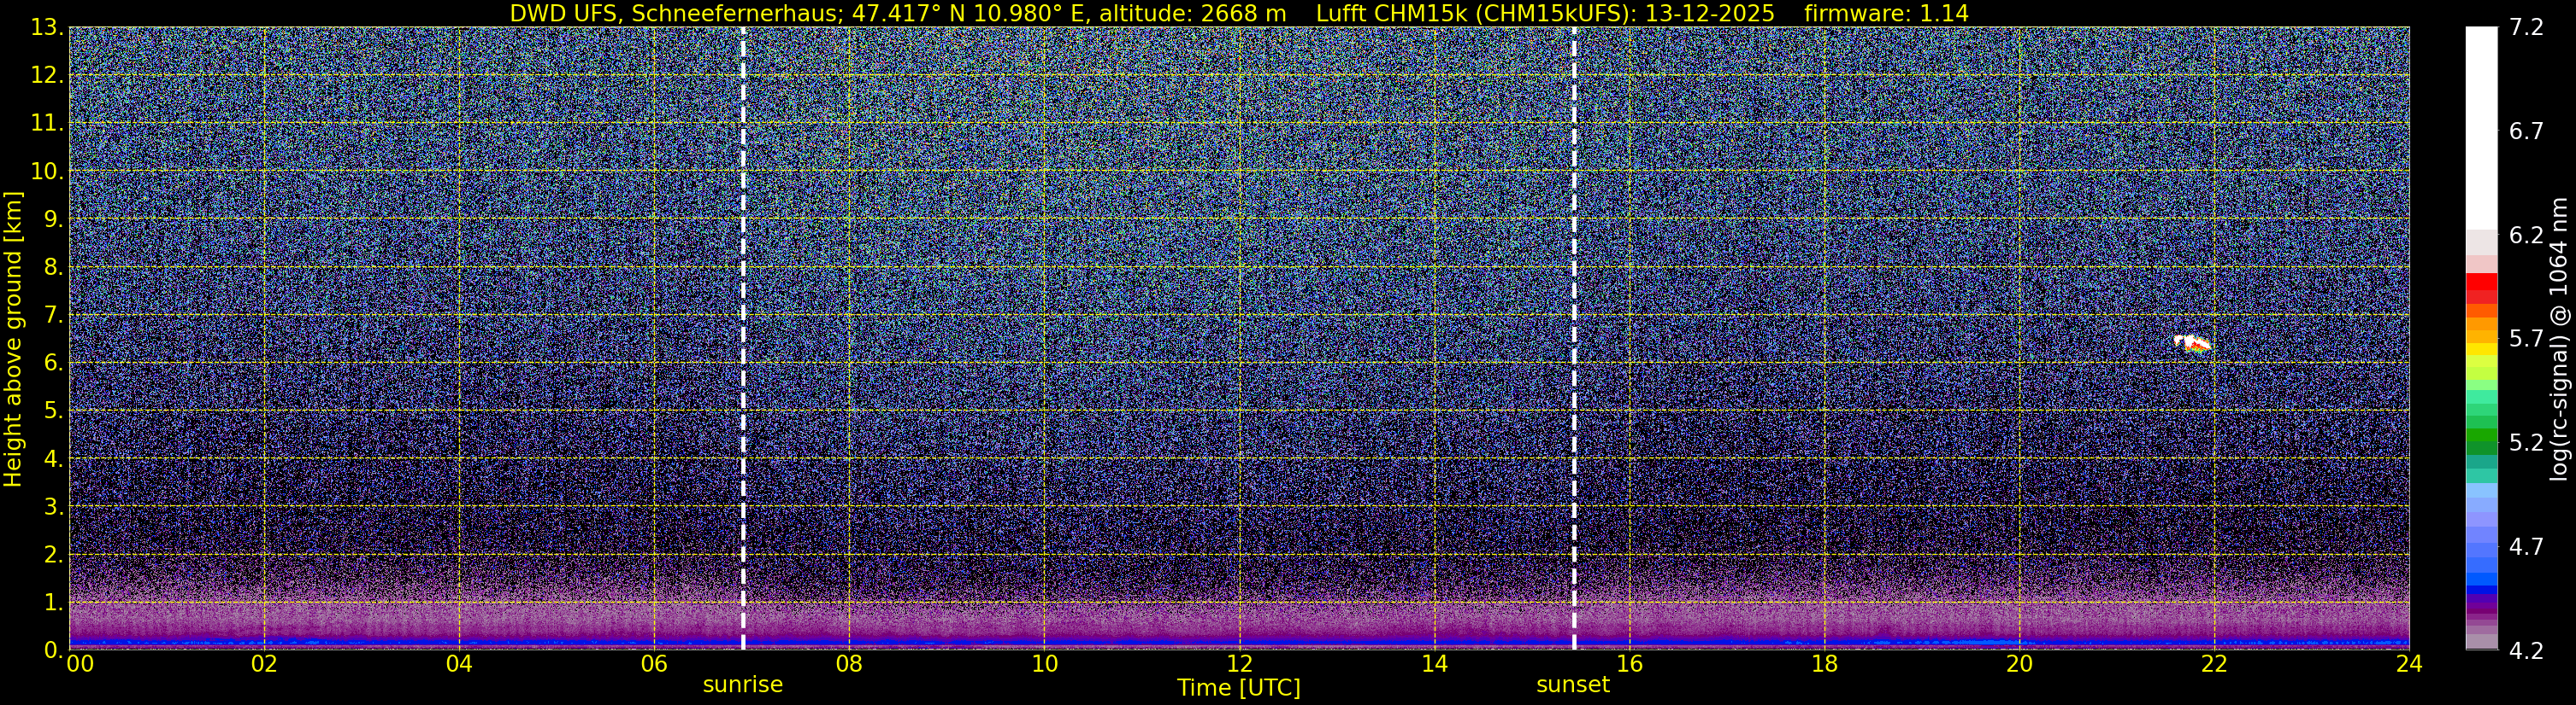Click the time axis tick "00"
The height and width of the screenshot is (705, 2576).
80,665
